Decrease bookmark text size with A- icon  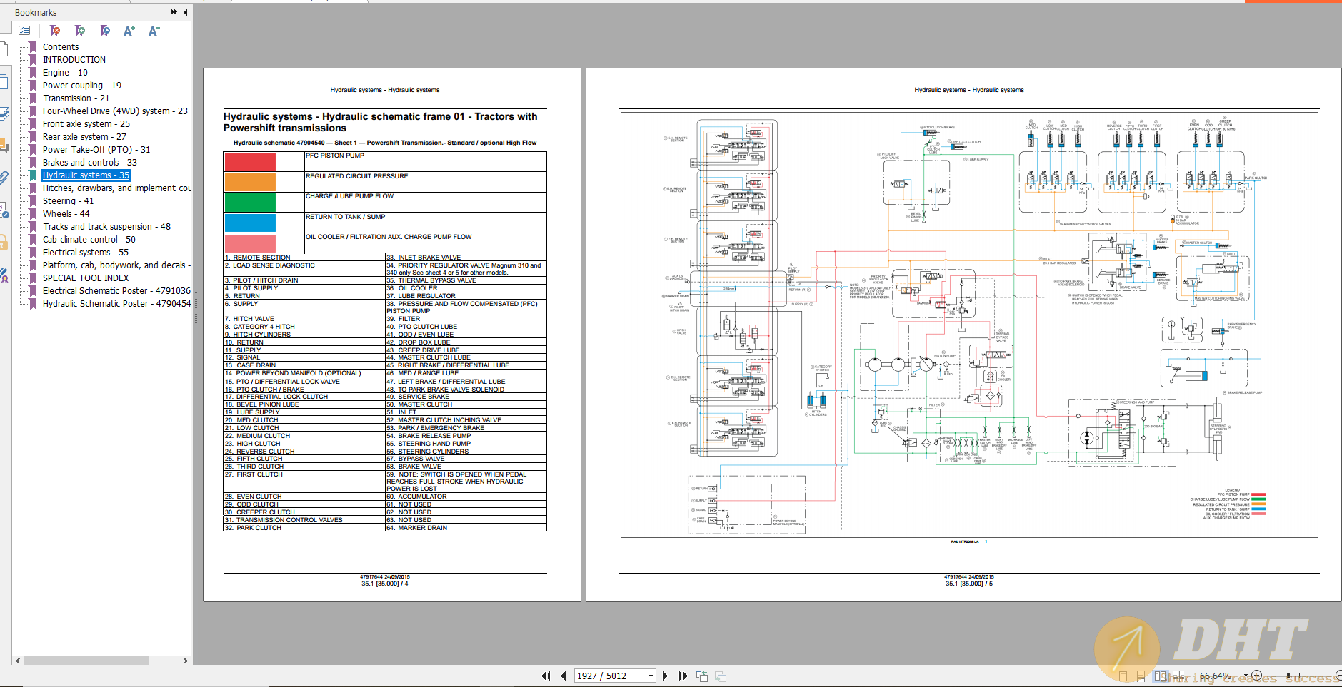pyautogui.click(x=154, y=31)
